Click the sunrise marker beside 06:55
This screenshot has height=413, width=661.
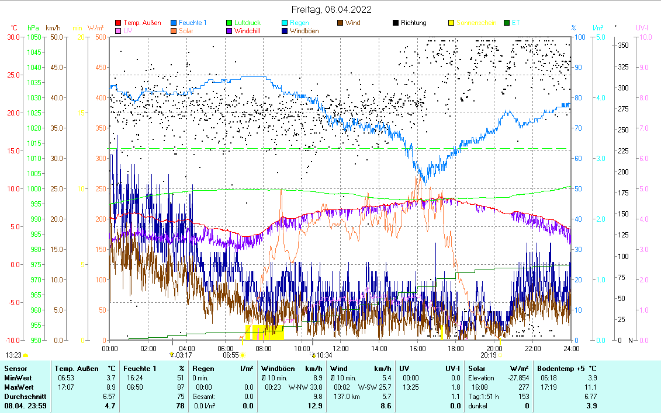pos(243,355)
